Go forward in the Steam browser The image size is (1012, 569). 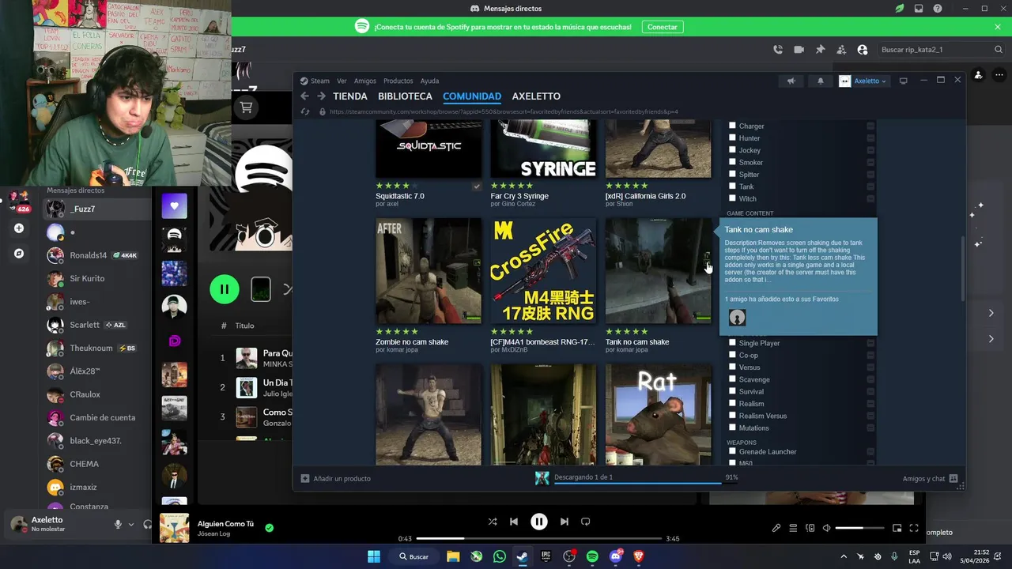[x=321, y=96]
